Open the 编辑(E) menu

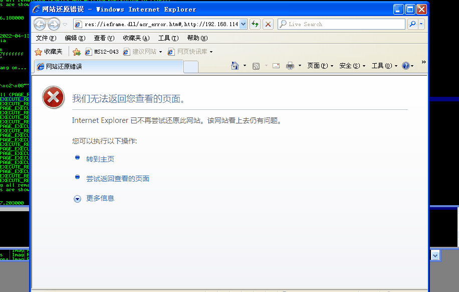pyautogui.click(x=75, y=38)
